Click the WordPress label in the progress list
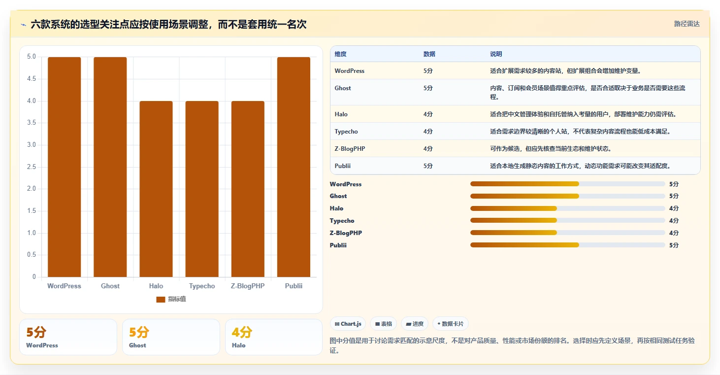Screen dimensions: 720x375 pyautogui.click(x=346, y=184)
